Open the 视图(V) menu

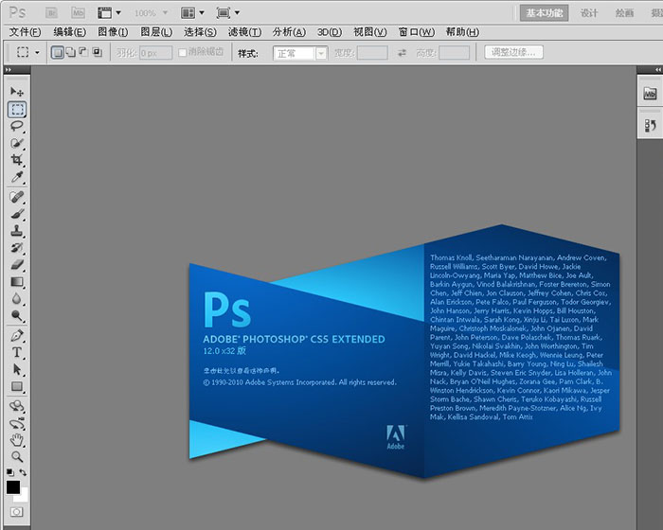(x=370, y=32)
